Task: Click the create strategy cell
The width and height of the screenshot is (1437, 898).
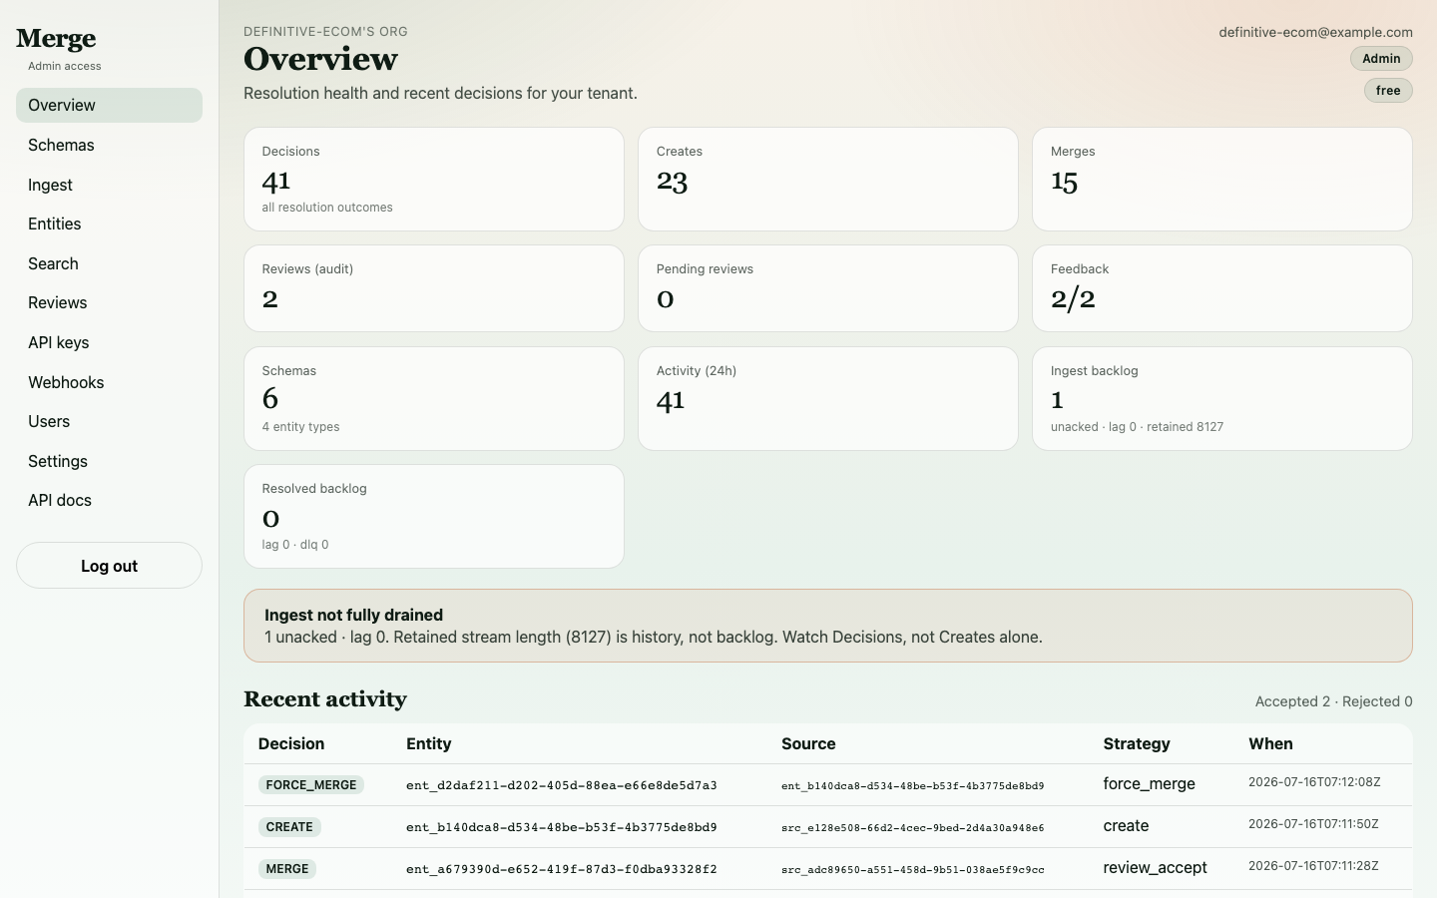Action: pyautogui.click(x=1127, y=826)
